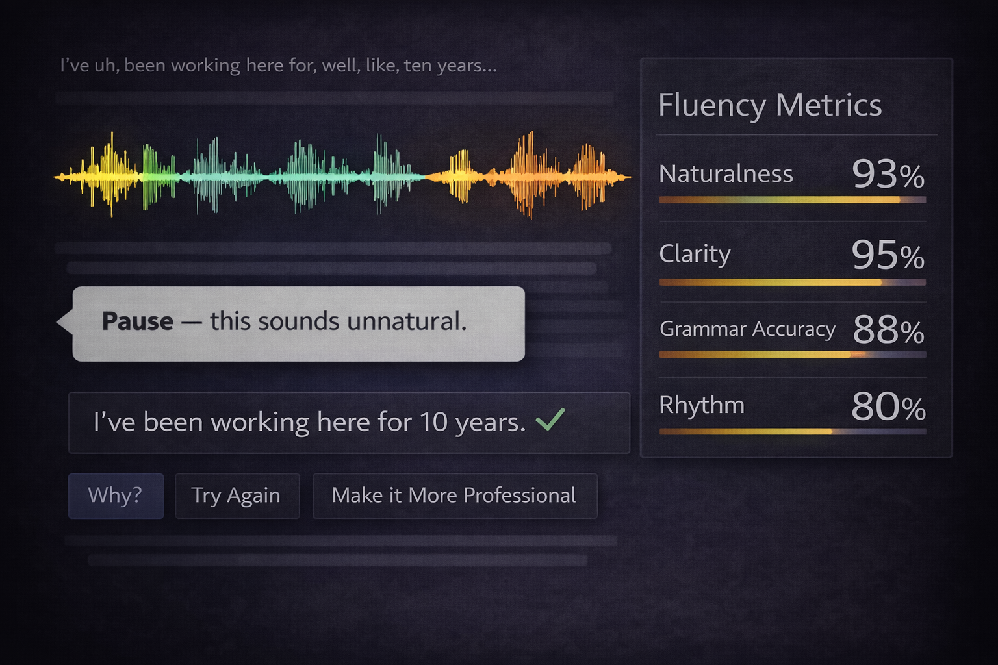Click the Grammar Accuracy 88% score
This screenshot has height=665, width=998.
pos(888,330)
